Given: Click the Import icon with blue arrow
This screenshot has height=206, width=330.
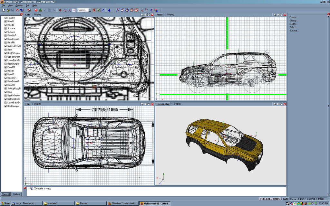Looking at the screenshot, I should click(x=22, y=10).
